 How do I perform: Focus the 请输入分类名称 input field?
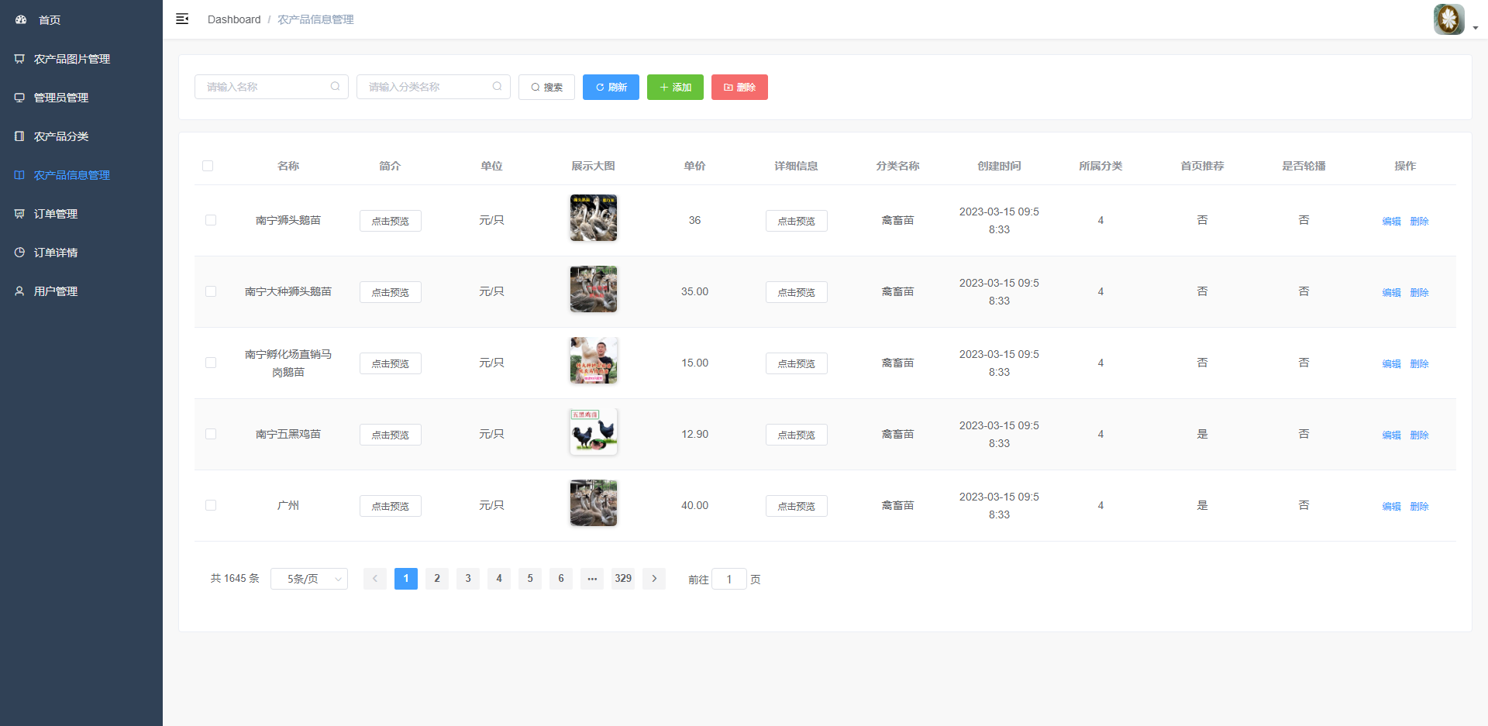[428, 87]
